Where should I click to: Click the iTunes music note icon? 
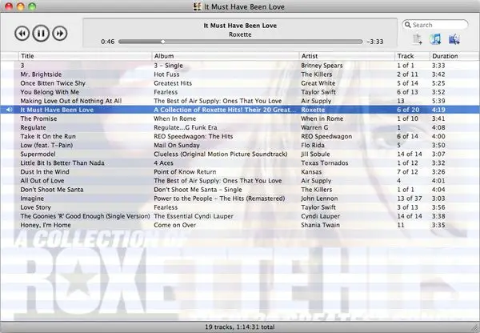click(x=435, y=39)
